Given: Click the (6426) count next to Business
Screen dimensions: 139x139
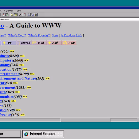Looking at the screenshot, I should pyautogui.click(x=14, y=56).
